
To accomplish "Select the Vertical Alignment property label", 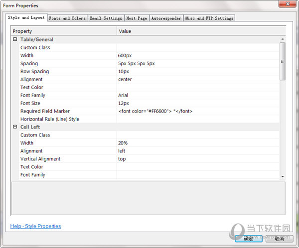I will point(40,159).
